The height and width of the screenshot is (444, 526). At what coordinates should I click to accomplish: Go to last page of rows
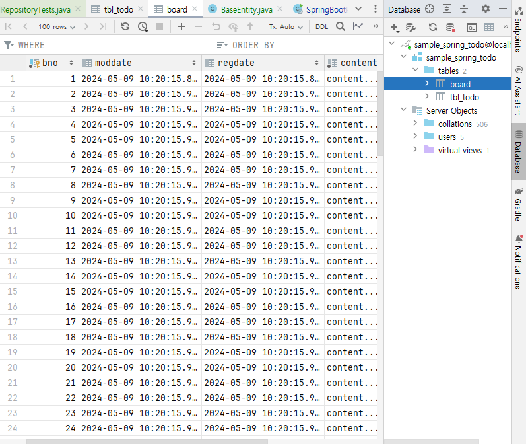pos(104,26)
